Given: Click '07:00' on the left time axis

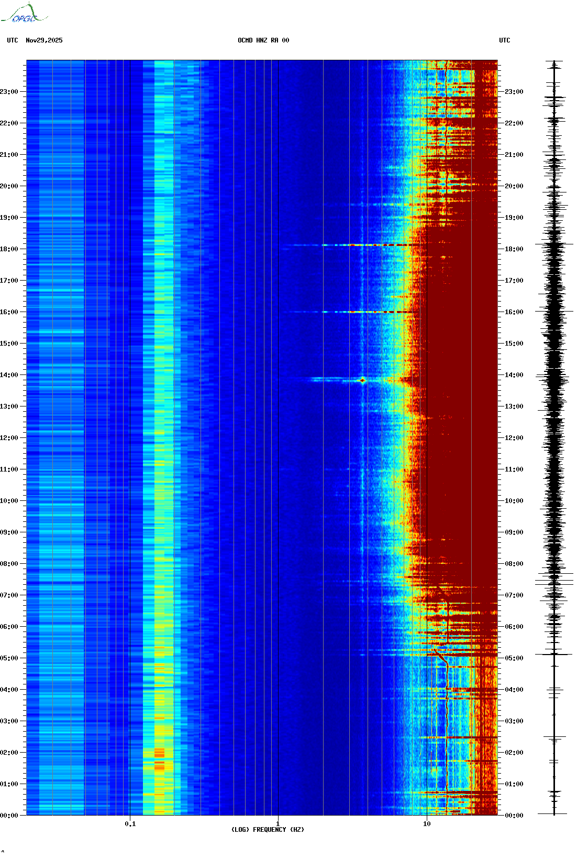Looking at the screenshot, I should (9, 595).
